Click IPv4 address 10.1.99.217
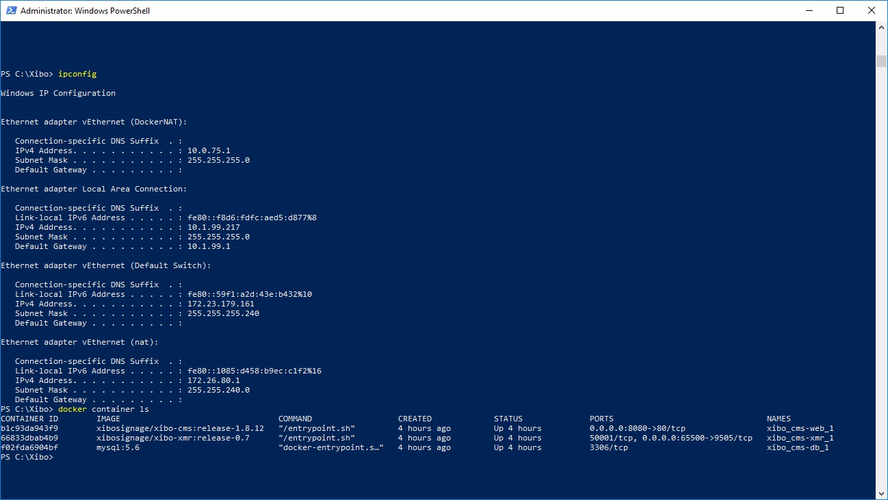This screenshot has width=888, height=500. tap(214, 227)
